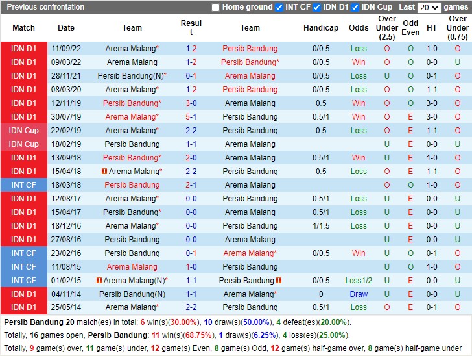472x356 pixels.
Task: Click the INT CF league cell for 18/03/18
Action: point(24,185)
